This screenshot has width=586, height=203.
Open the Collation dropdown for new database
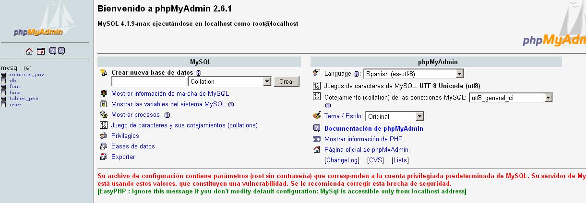230,82
